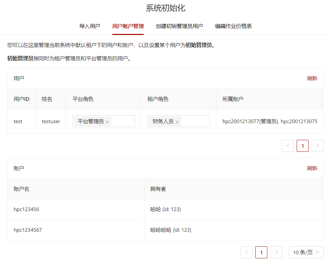Select the 用户账户管理 tab
Image resolution: width=329 pixels, height=262 pixels.
click(128, 26)
